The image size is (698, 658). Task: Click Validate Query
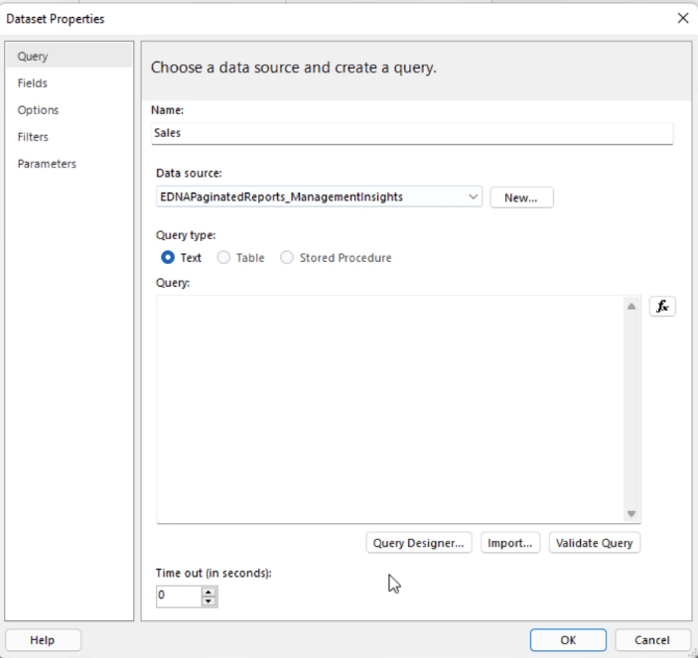point(595,543)
